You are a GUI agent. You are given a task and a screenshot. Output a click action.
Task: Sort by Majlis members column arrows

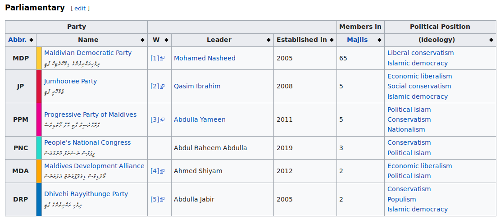pyautogui.click(x=380, y=40)
